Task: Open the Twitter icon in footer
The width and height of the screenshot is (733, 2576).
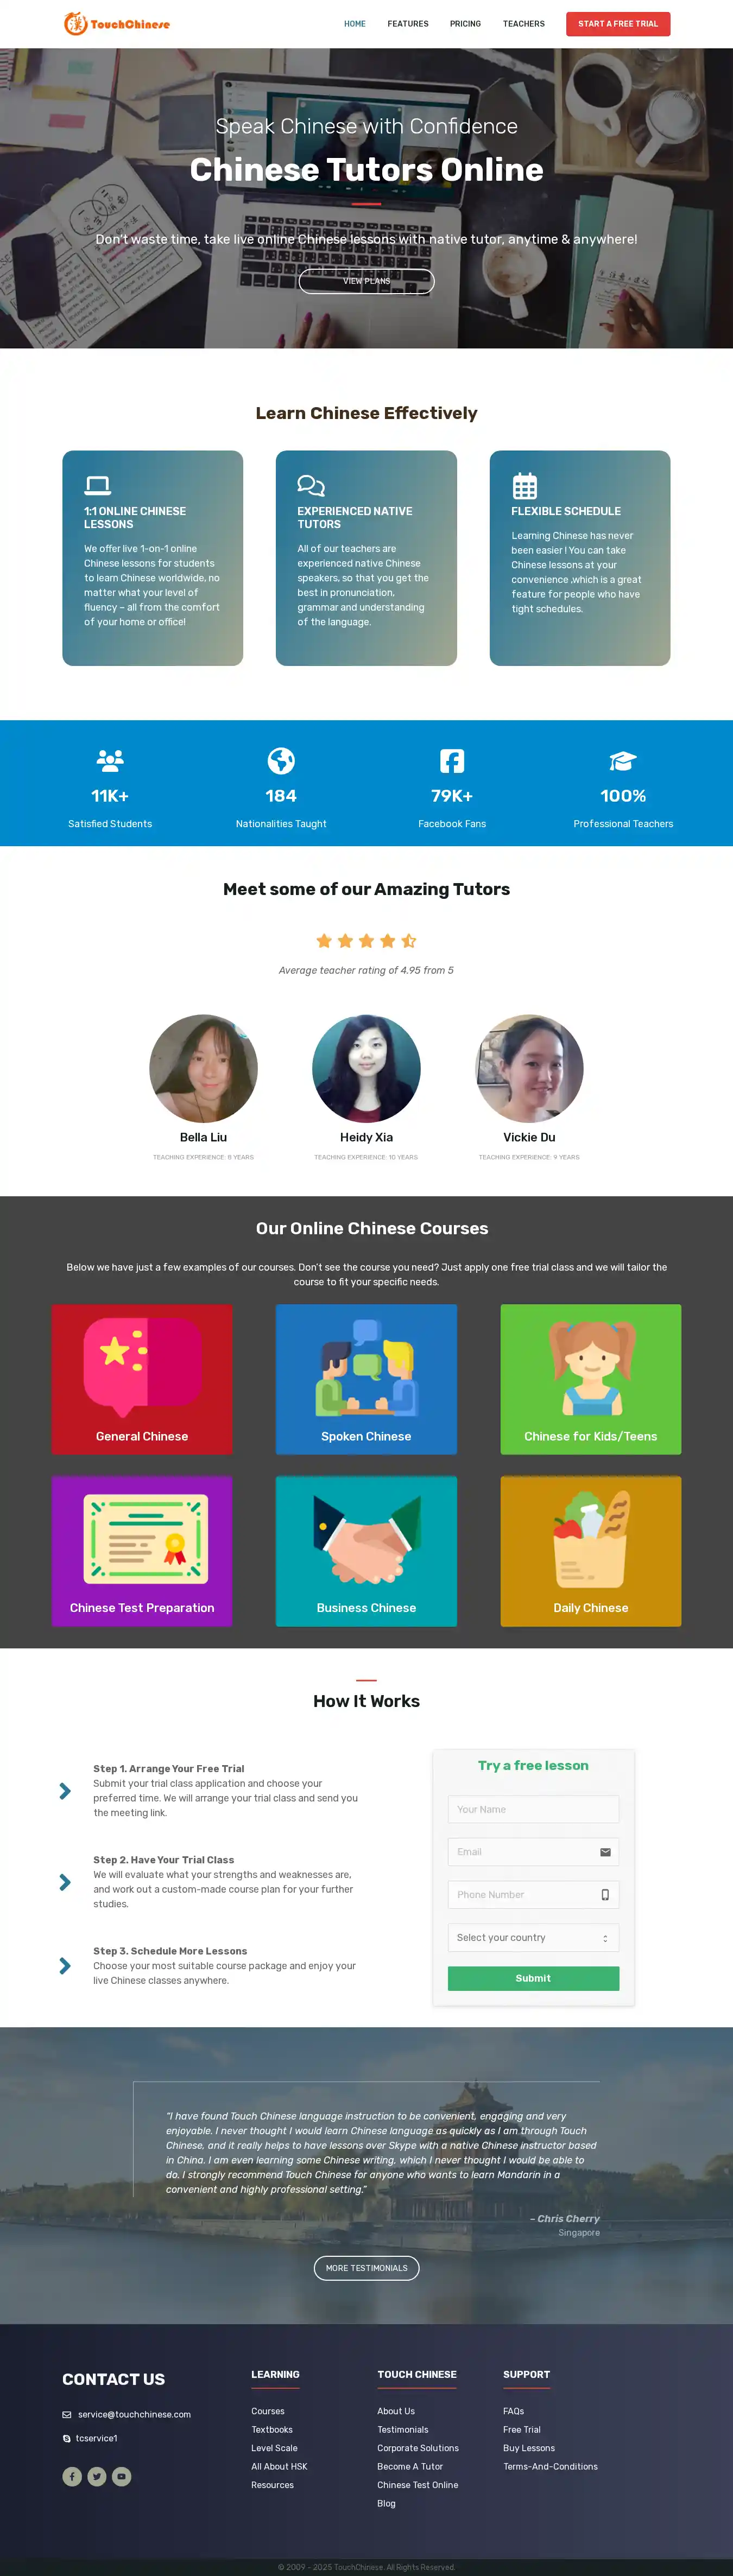Action: coord(97,2476)
